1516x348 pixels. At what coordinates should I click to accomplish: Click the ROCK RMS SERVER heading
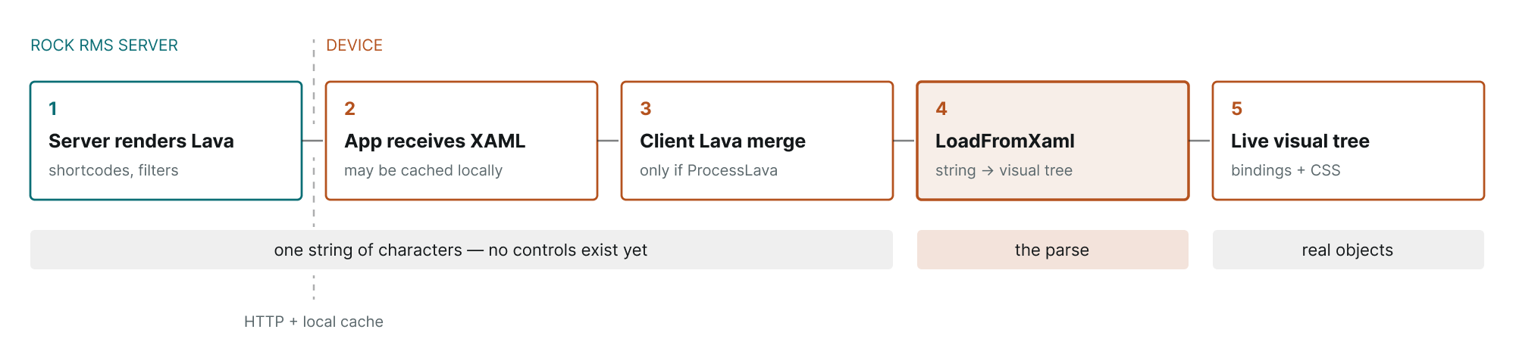[x=104, y=45]
